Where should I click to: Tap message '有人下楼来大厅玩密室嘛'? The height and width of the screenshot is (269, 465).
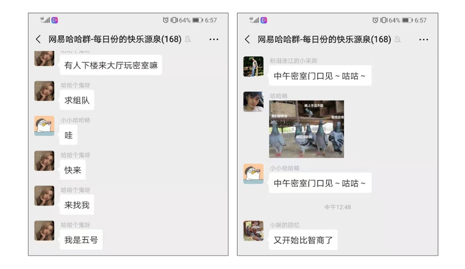click(x=111, y=65)
